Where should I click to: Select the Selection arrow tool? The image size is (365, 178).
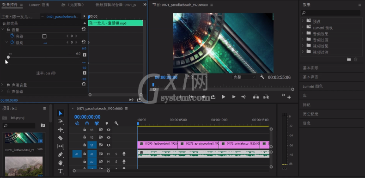(x=60, y=113)
